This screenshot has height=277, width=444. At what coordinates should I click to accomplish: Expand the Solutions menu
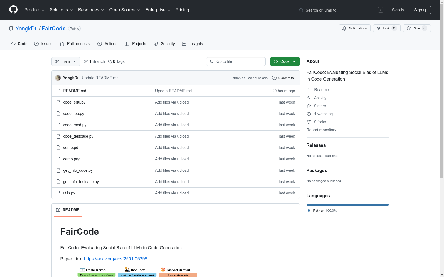click(x=61, y=10)
